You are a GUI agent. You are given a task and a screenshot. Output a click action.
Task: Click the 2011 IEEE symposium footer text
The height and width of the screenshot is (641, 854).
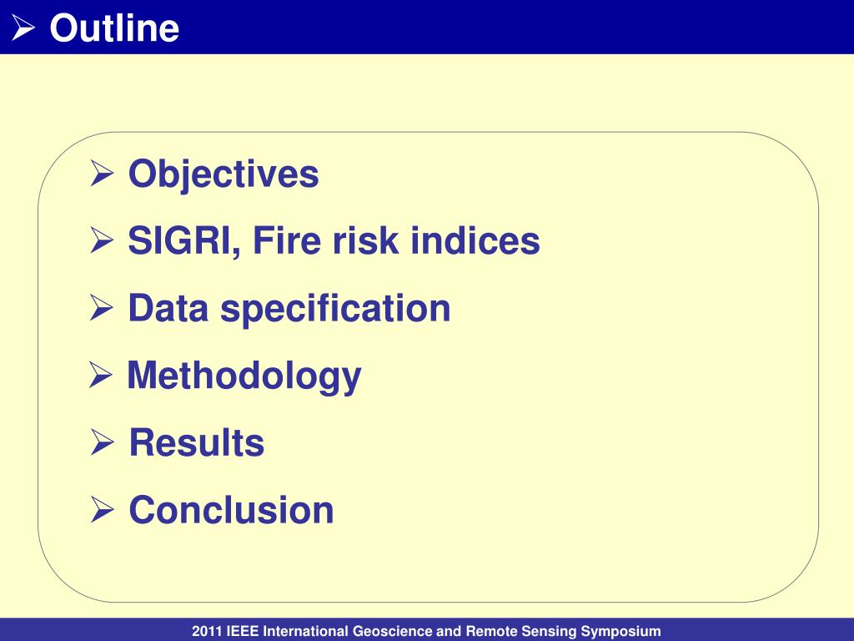(426, 631)
